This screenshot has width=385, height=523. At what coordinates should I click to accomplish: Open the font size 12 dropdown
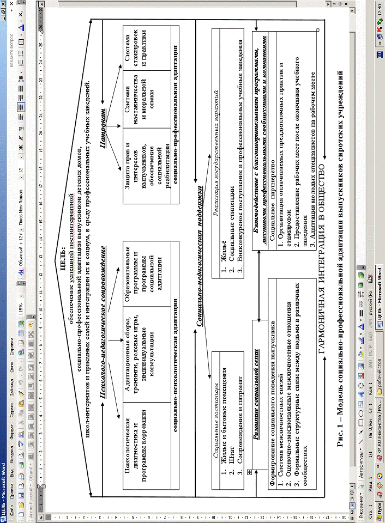click(x=21, y=158)
